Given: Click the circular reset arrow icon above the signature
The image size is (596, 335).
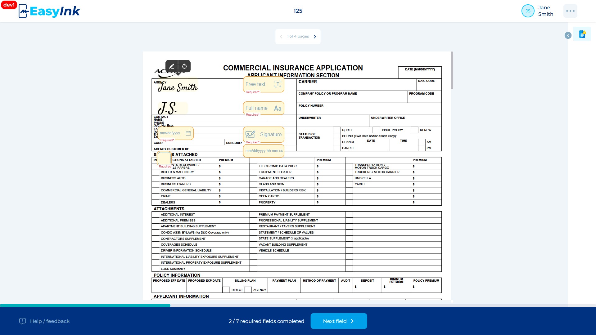Looking at the screenshot, I should [x=184, y=66].
